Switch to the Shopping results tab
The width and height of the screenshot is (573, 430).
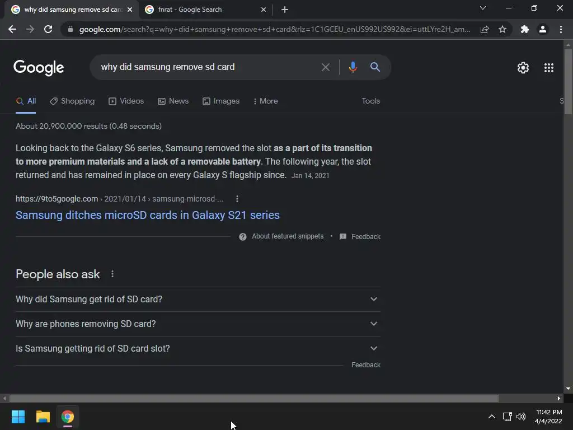(x=72, y=101)
